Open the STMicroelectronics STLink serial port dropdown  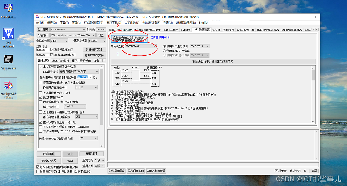coord(73,35)
